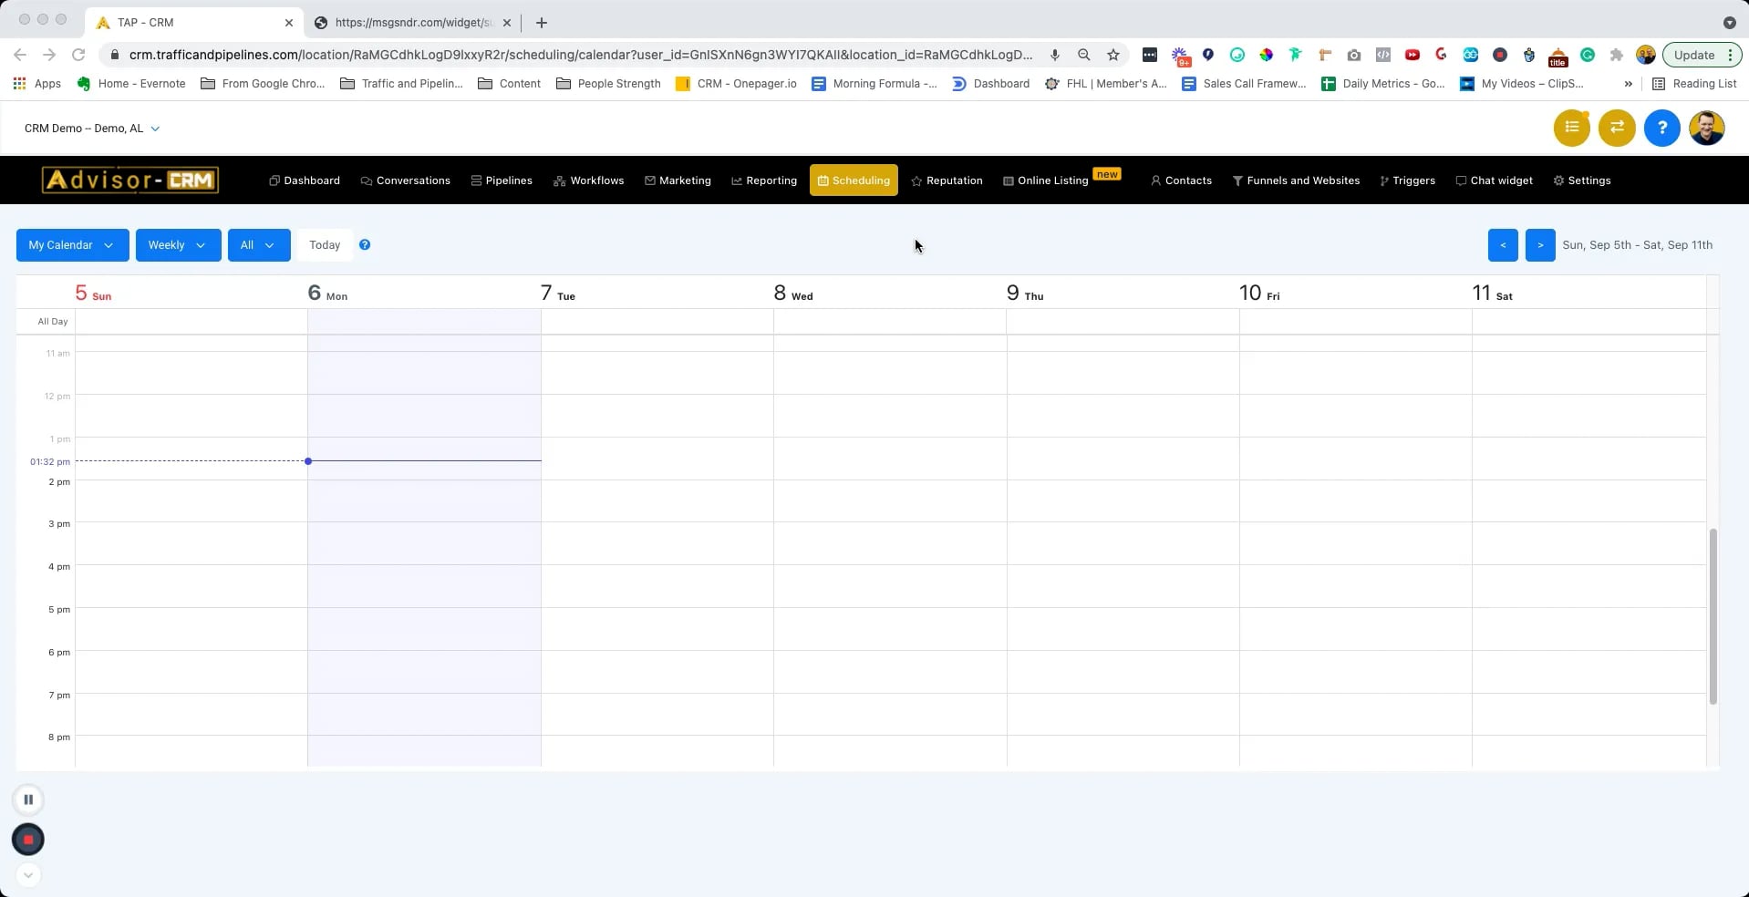
Task: Open Pipelines section
Action: (x=502, y=180)
